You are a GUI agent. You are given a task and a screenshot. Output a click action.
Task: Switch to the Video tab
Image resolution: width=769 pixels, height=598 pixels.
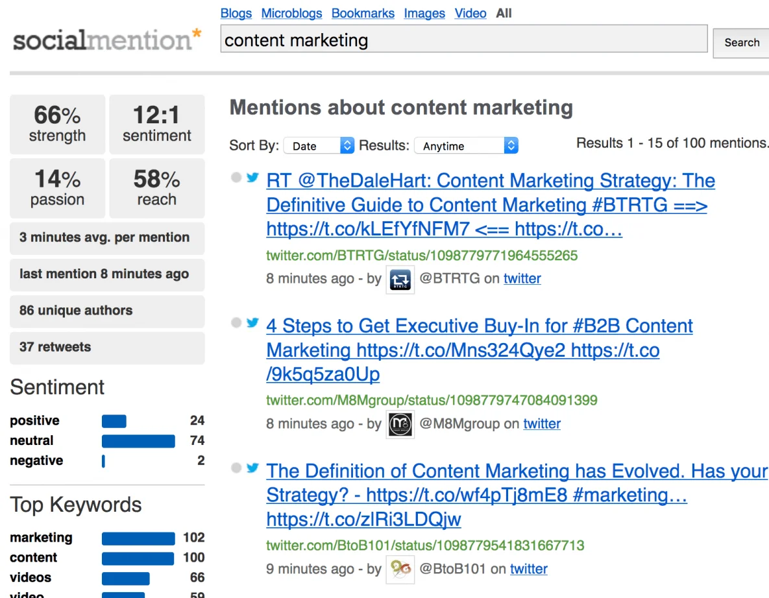coord(470,13)
